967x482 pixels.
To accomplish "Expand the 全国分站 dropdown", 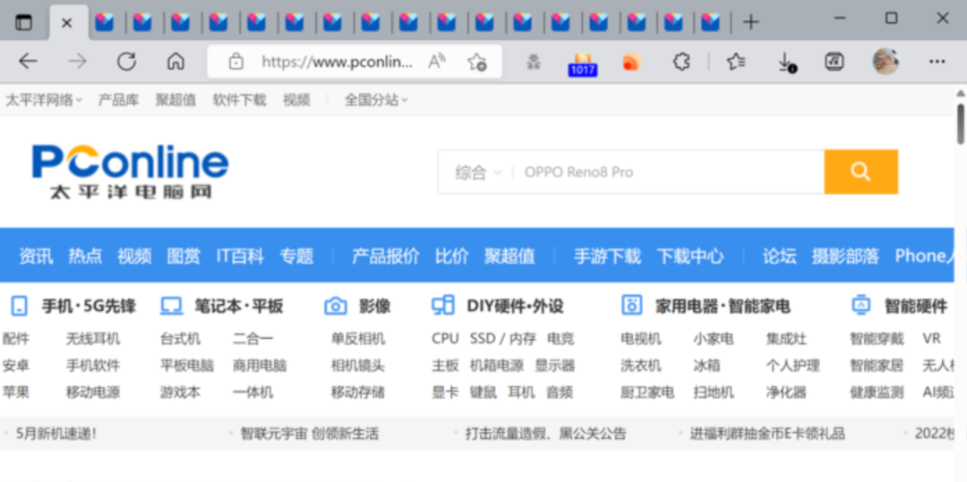I will point(376,100).
